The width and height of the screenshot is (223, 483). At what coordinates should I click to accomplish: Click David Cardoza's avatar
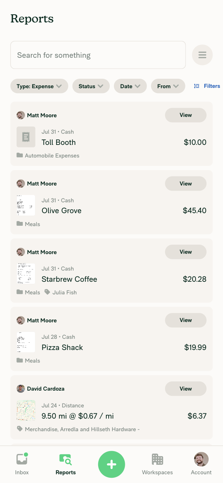click(x=21, y=388)
